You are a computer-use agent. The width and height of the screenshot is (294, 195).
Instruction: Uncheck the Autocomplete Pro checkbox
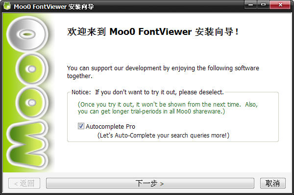[x=81, y=126]
